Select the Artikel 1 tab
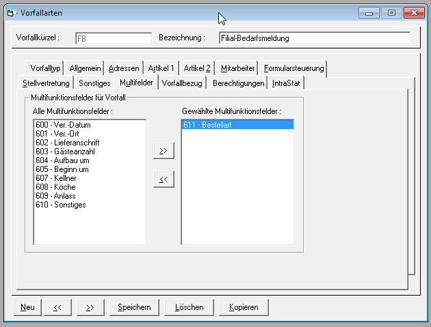Viewport: 431px width, 327px height. coord(161,68)
